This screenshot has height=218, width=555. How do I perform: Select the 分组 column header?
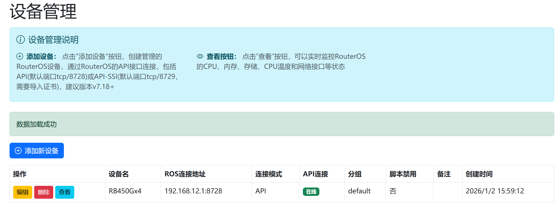(355, 174)
